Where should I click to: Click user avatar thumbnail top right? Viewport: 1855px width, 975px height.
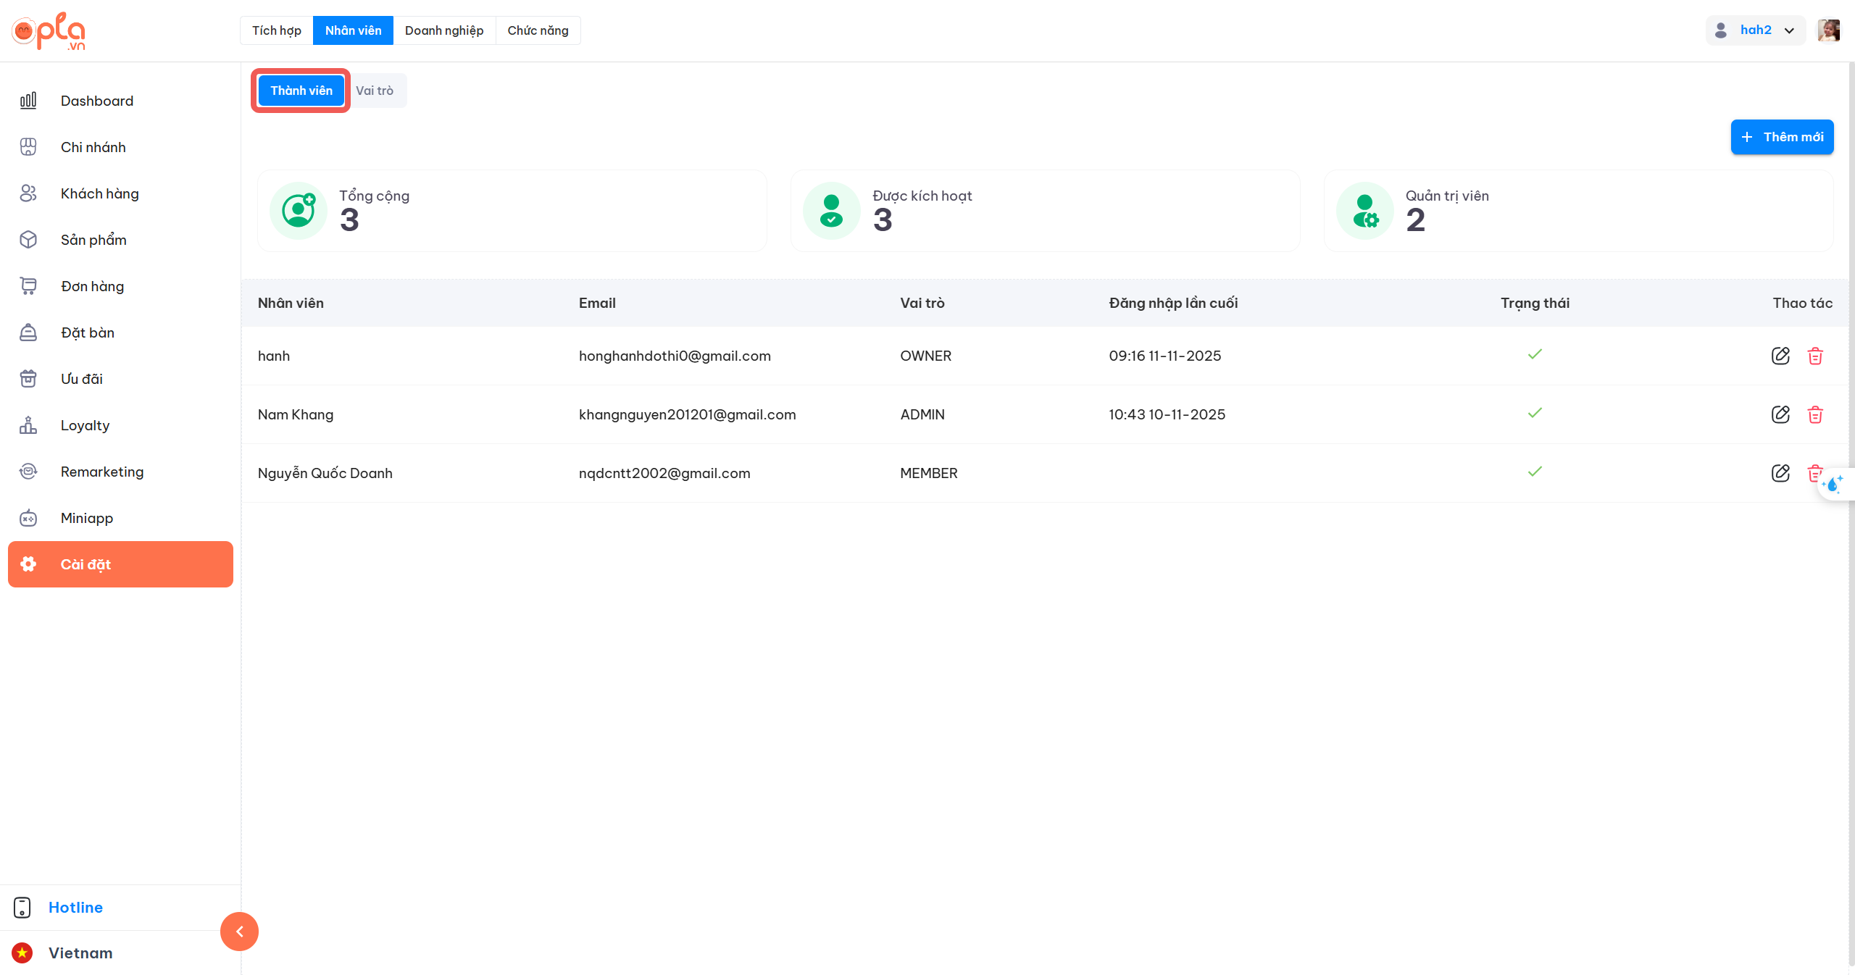click(x=1828, y=30)
